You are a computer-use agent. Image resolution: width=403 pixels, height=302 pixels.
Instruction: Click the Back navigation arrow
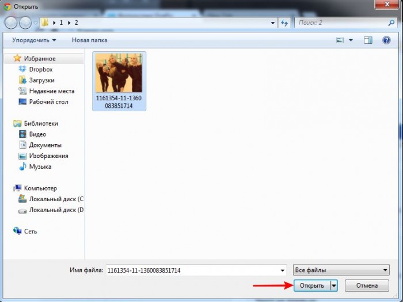[x=11, y=22]
